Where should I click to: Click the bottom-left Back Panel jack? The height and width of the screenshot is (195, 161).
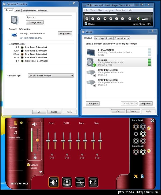[x=136, y=141]
